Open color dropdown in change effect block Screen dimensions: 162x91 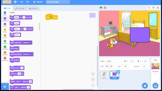tap(19, 81)
